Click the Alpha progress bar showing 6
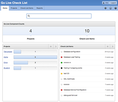Image resolution: width=118 pixels, height=102 pixels. point(35,57)
